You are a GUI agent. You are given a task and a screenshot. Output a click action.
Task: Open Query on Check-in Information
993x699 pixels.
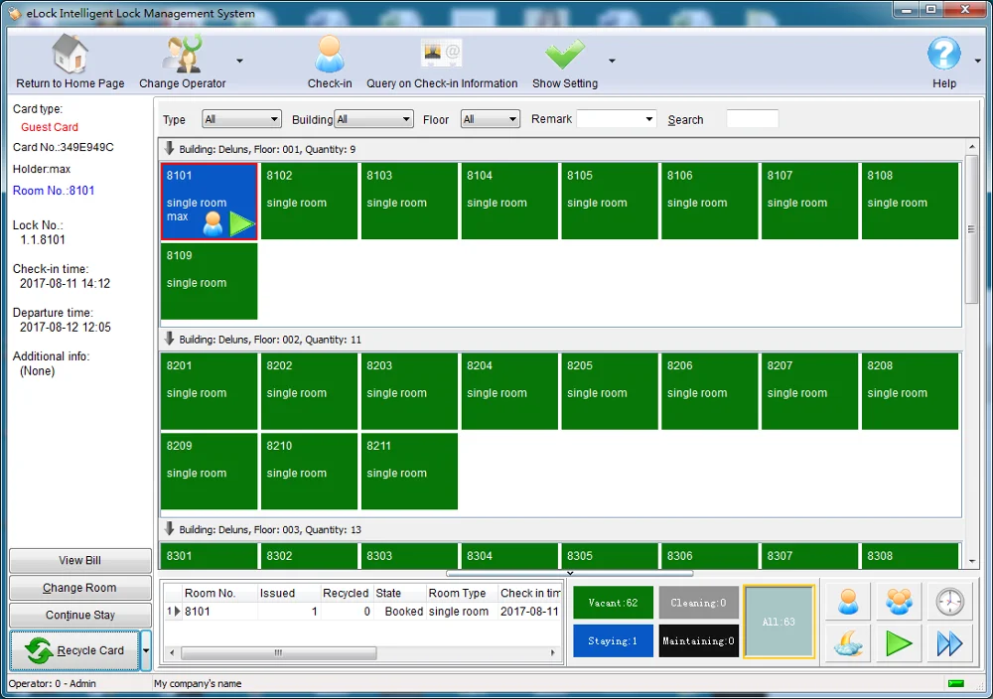[x=441, y=55]
